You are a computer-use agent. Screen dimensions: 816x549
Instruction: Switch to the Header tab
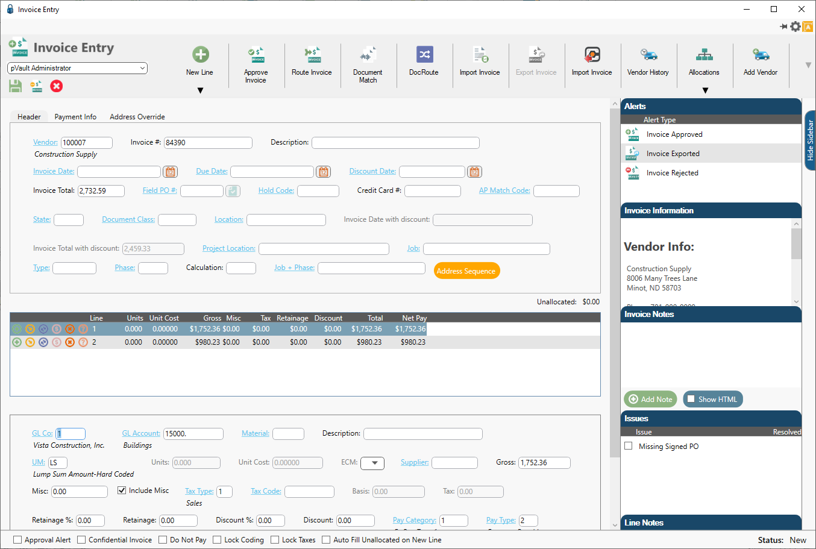[29, 117]
